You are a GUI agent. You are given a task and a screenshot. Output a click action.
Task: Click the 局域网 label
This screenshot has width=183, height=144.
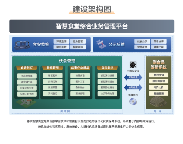click(65, 111)
